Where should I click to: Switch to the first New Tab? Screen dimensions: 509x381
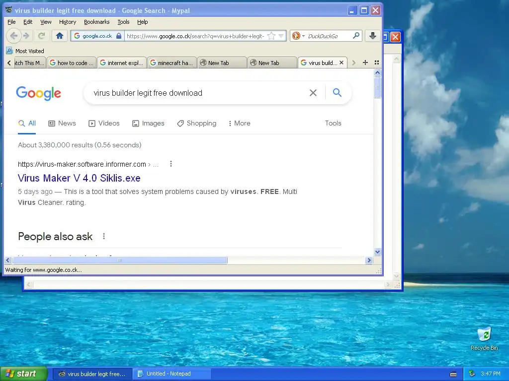click(222, 63)
